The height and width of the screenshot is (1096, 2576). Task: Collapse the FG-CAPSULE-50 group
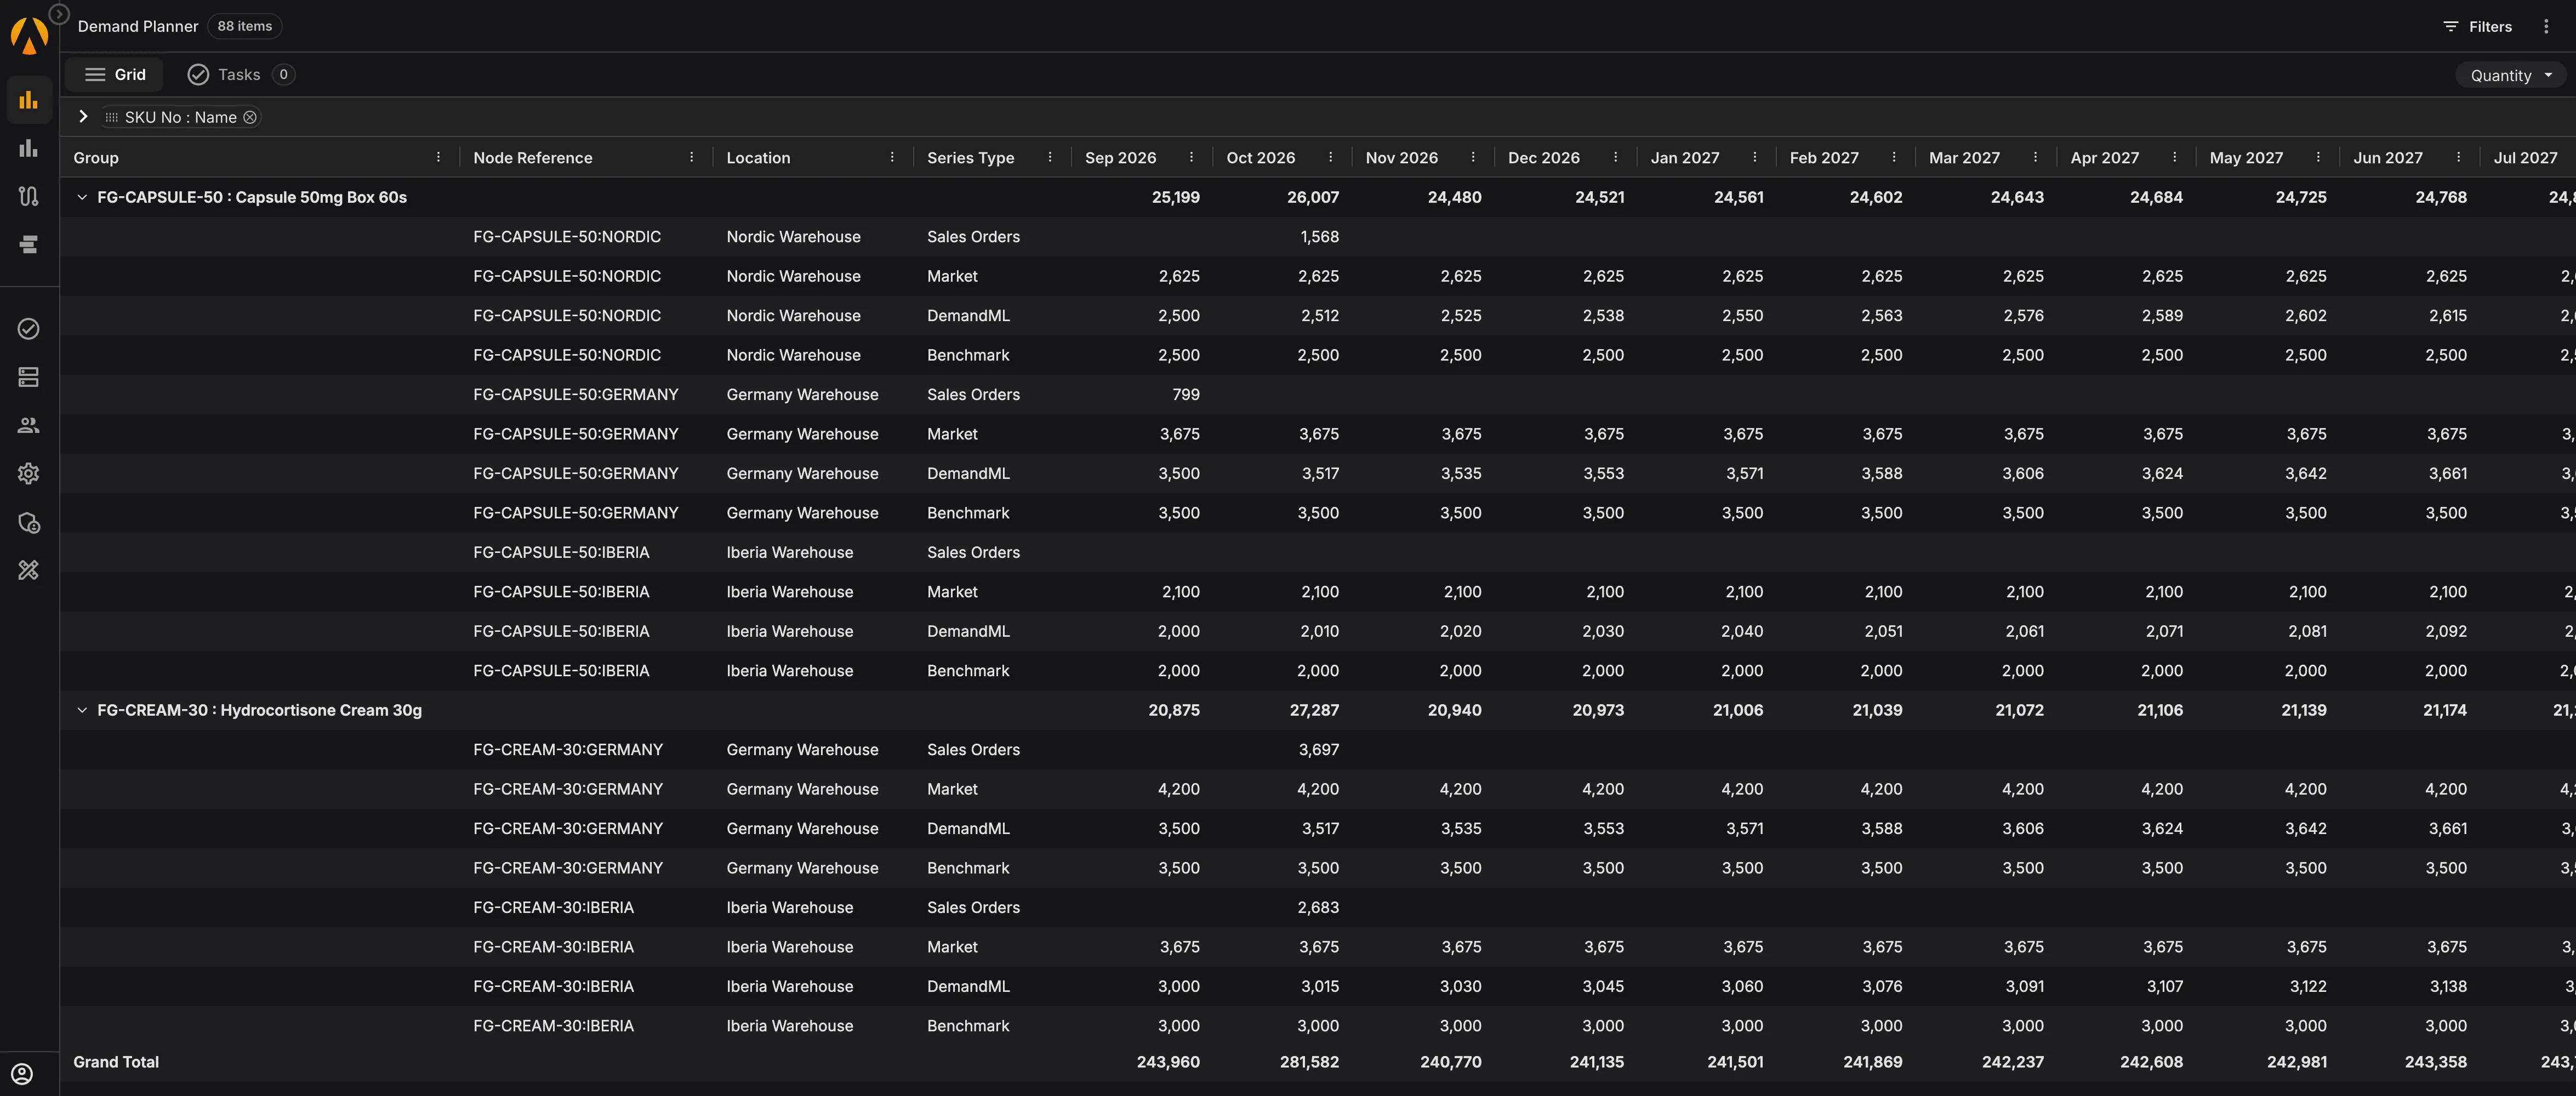82,198
